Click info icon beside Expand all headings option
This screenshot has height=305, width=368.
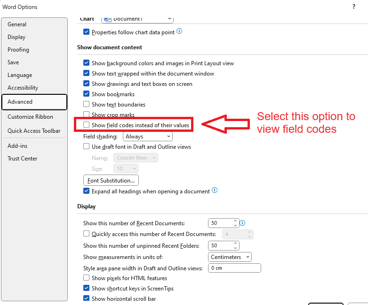(215, 191)
